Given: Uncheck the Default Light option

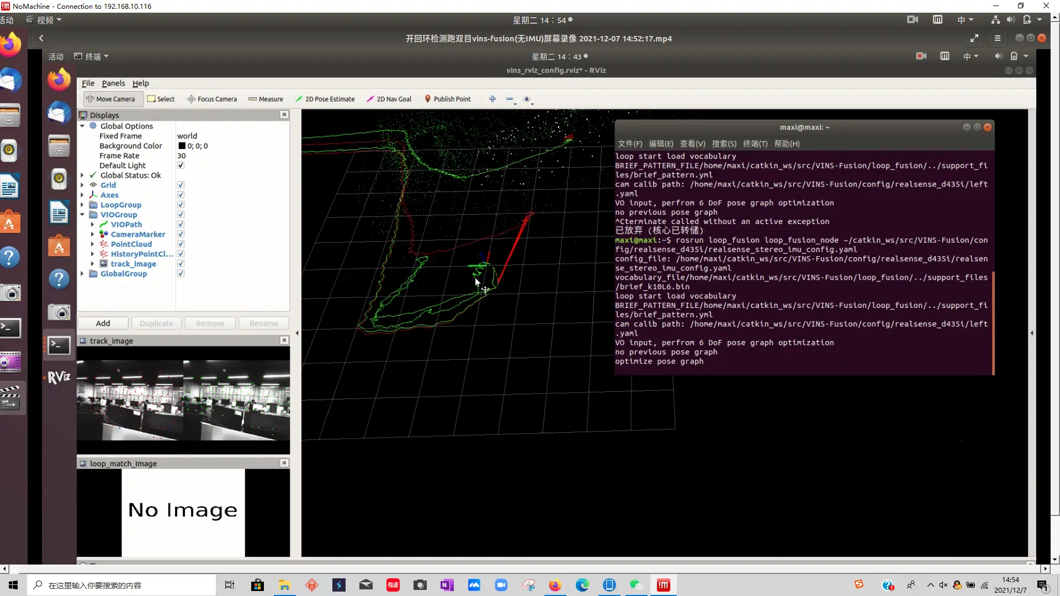Looking at the screenshot, I should (x=181, y=166).
